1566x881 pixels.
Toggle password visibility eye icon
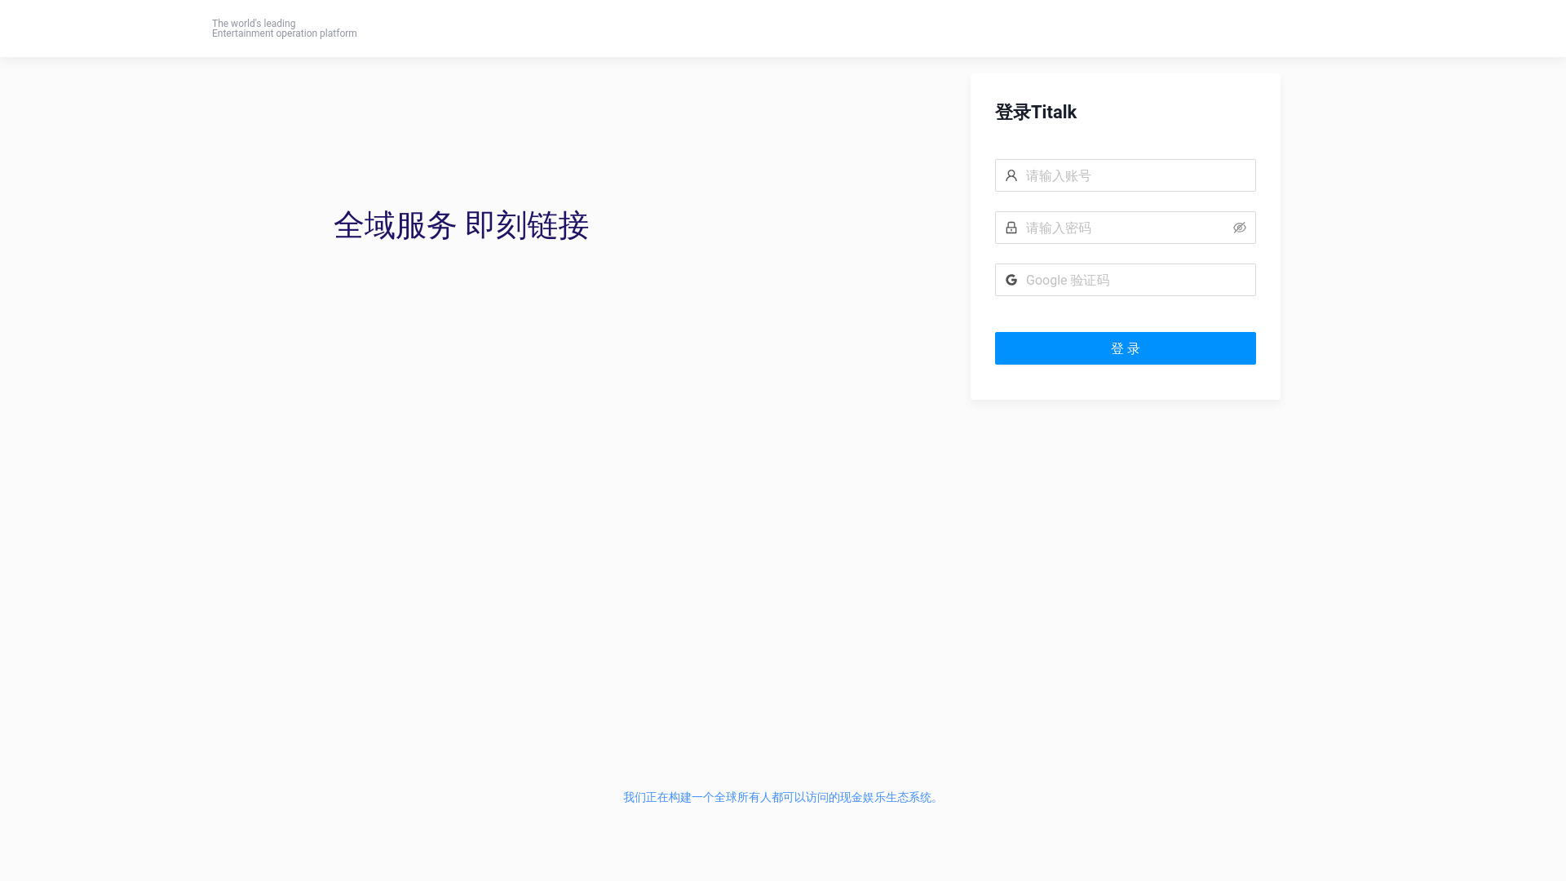click(1240, 228)
